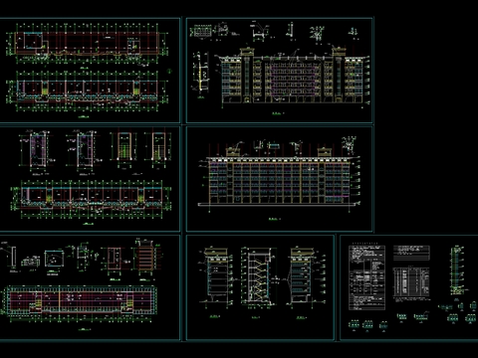Click the long floor plan below the stair details
Image resolution: width=478 pixels, height=358 pixels.
point(92,199)
